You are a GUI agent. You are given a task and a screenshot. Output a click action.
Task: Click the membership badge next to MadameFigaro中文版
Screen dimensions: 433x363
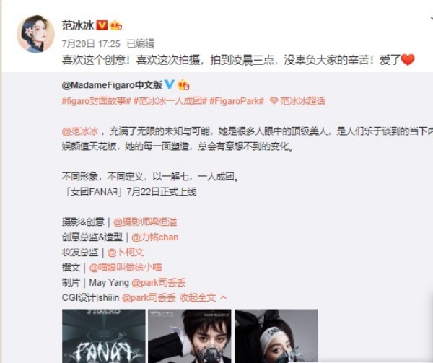[183, 84]
